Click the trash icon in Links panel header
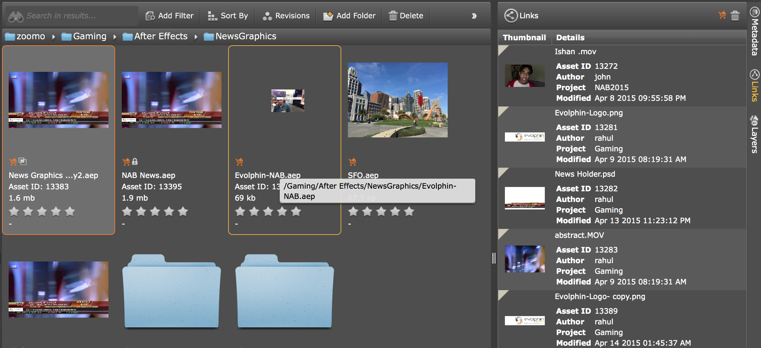The image size is (761, 348). click(x=735, y=16)
